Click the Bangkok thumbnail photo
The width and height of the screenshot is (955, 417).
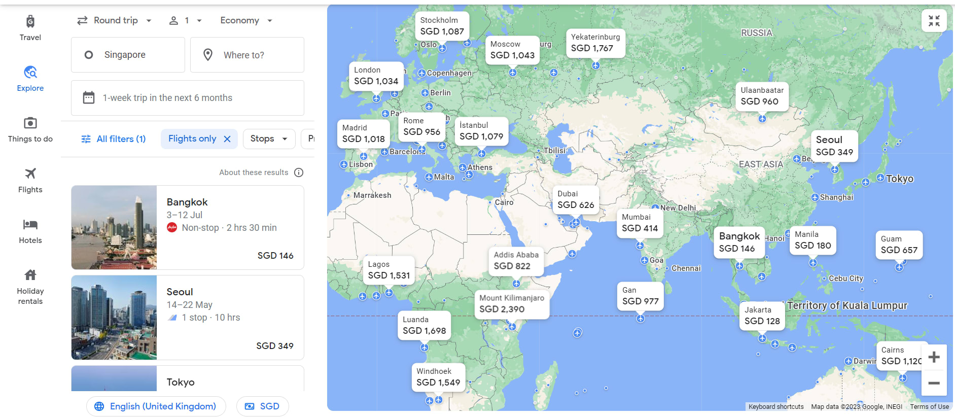click(114, 227)
